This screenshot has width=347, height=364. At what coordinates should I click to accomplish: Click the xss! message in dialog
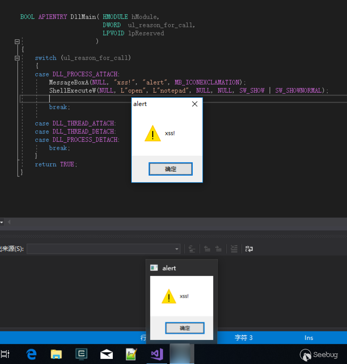[x=170, y=133]
